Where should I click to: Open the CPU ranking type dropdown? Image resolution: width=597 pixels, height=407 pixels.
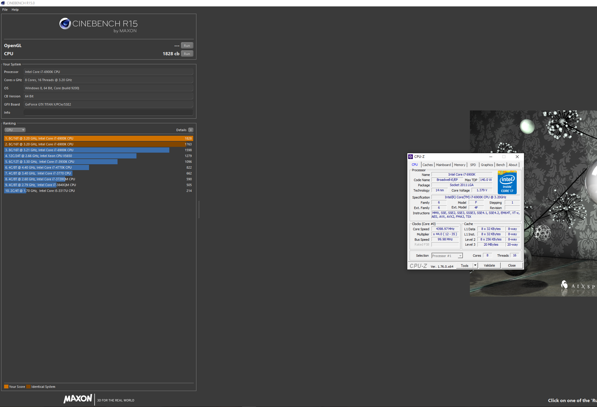15,130
